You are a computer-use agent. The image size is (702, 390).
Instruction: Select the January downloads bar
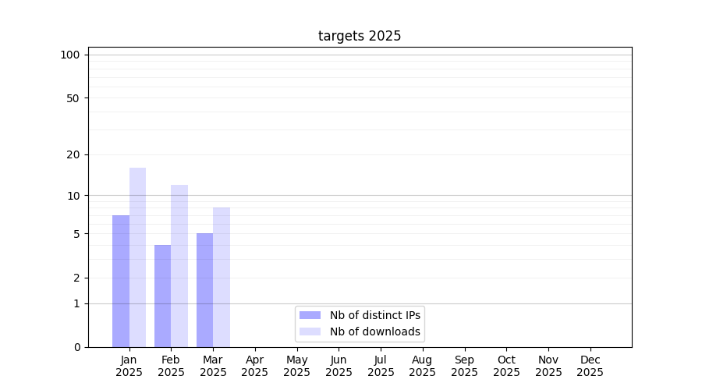(x=137, y=257)
